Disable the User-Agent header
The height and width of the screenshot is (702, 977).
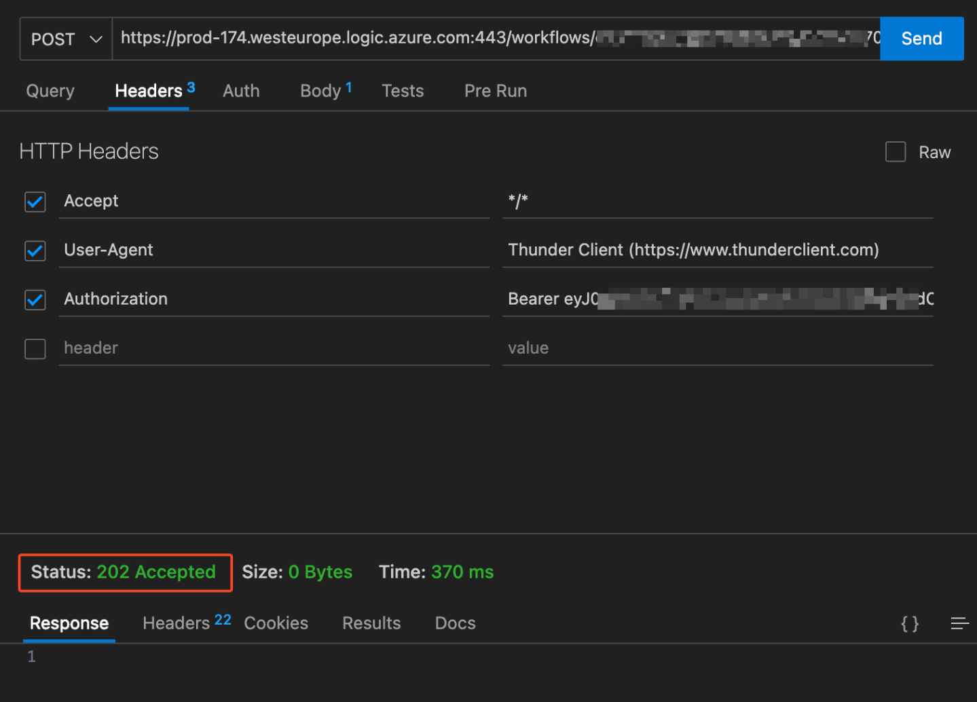pos(35,251)
